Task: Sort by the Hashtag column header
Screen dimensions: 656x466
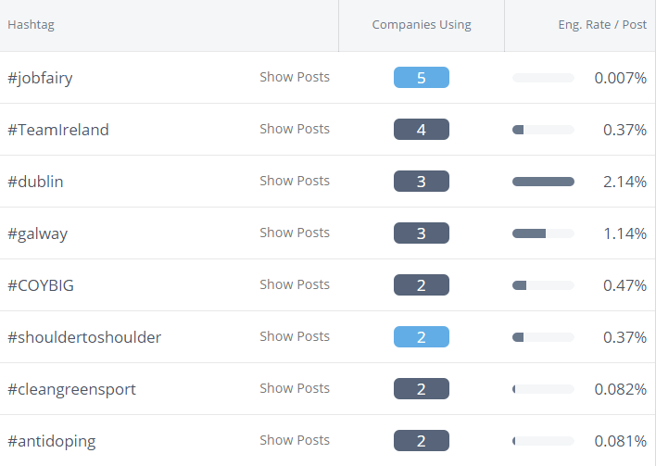Action: coord(32,25)
